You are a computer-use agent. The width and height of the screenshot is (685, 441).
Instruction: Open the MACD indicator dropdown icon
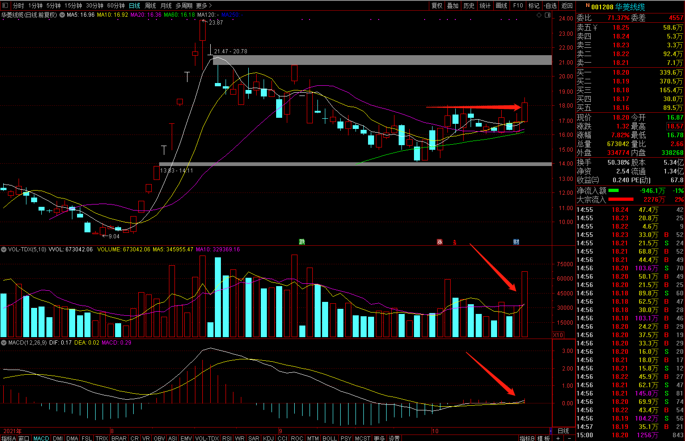click(x=4, y=343)
